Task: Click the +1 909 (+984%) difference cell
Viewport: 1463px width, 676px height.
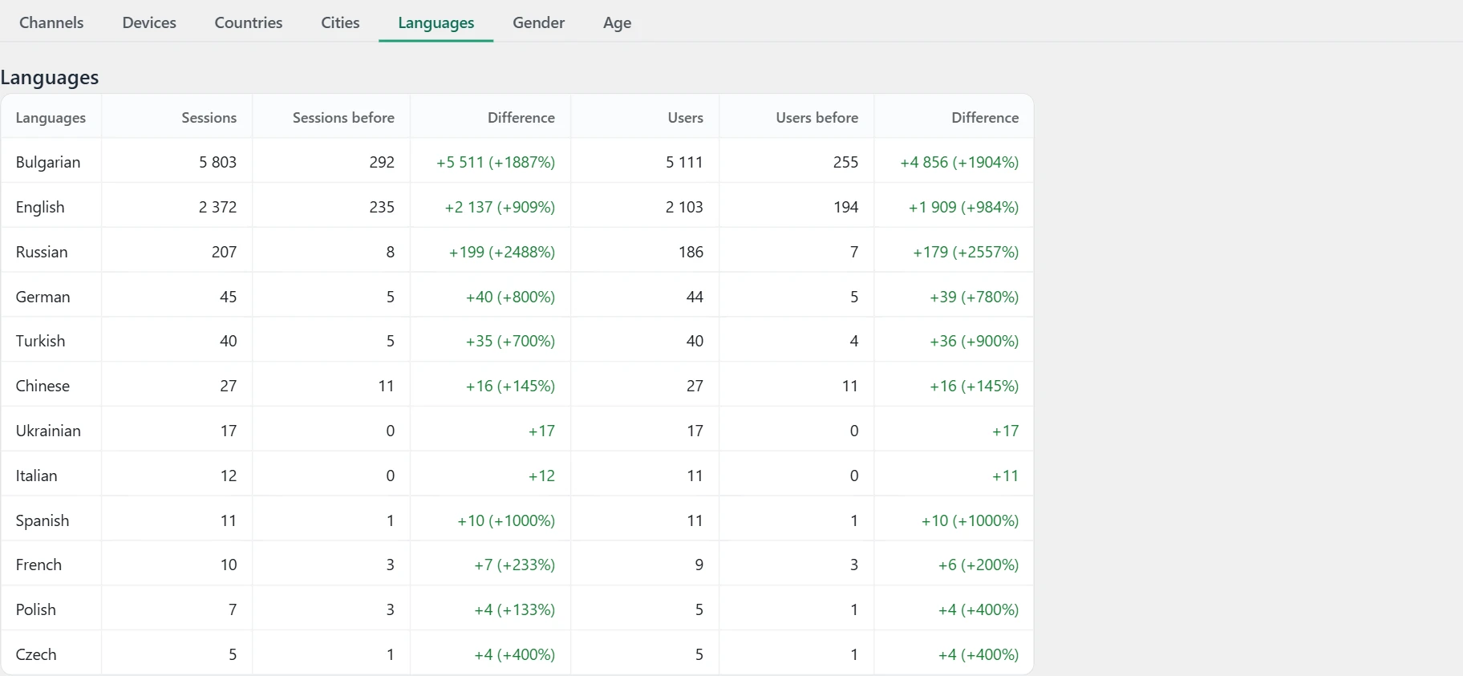Action: click(x=963, y=207)
